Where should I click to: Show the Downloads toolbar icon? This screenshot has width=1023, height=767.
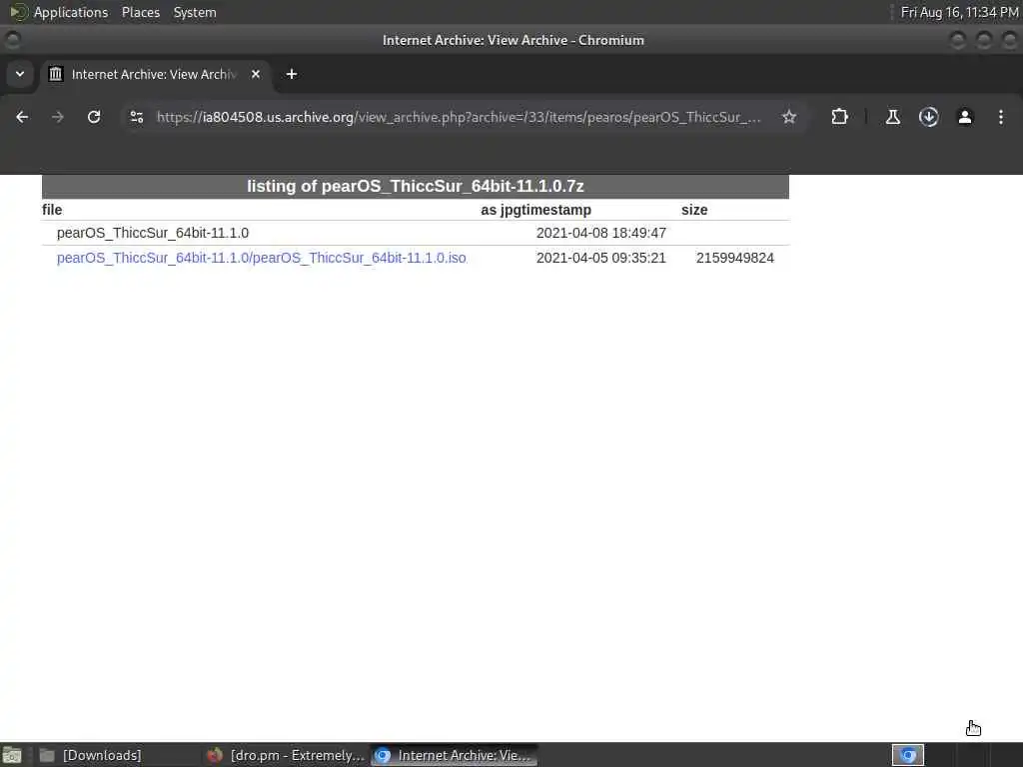[x=928, y=117]
